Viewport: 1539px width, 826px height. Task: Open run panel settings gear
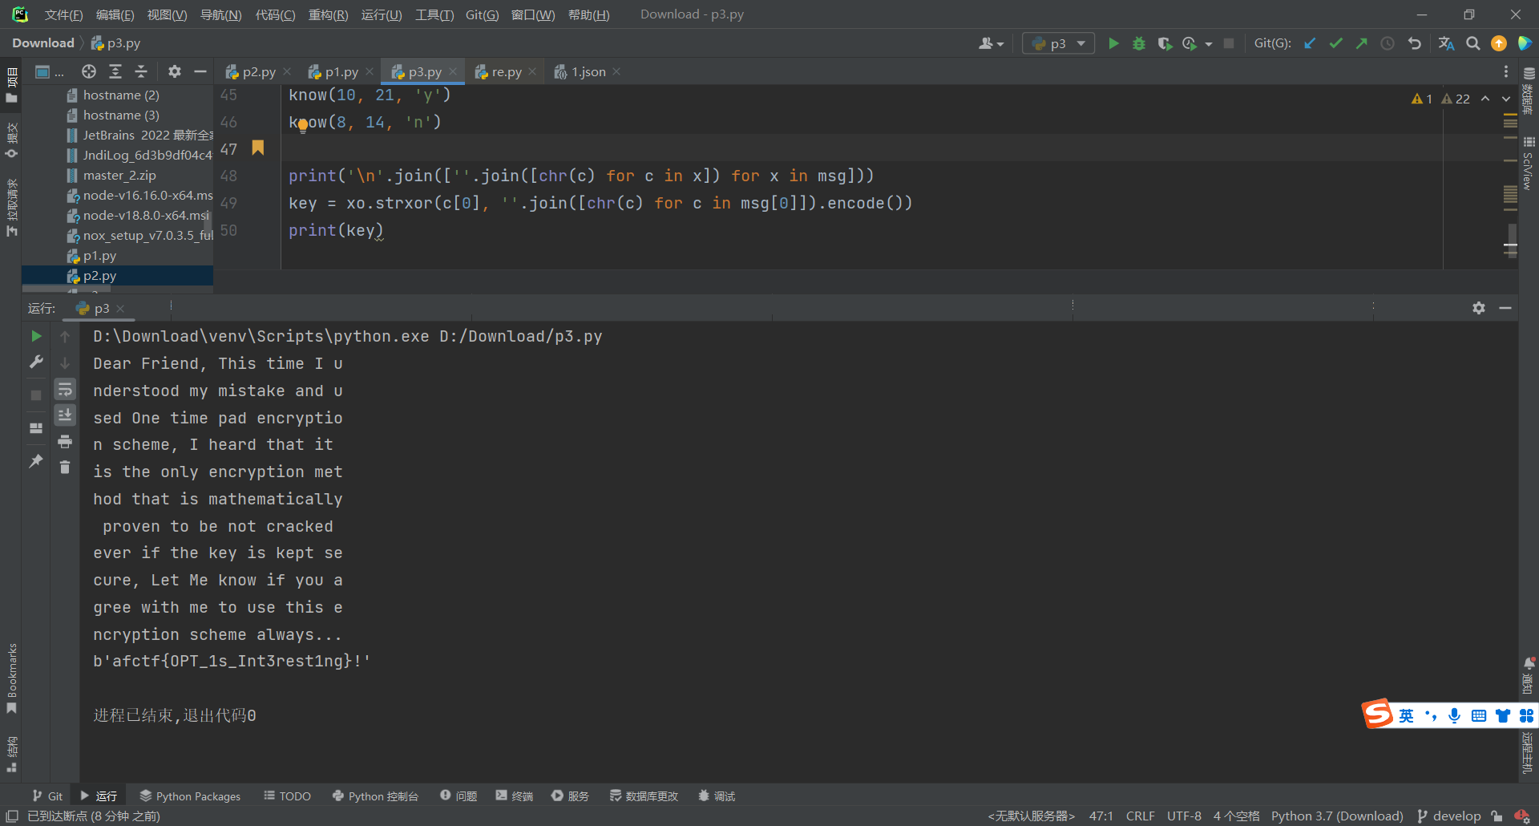point(1479,308)
